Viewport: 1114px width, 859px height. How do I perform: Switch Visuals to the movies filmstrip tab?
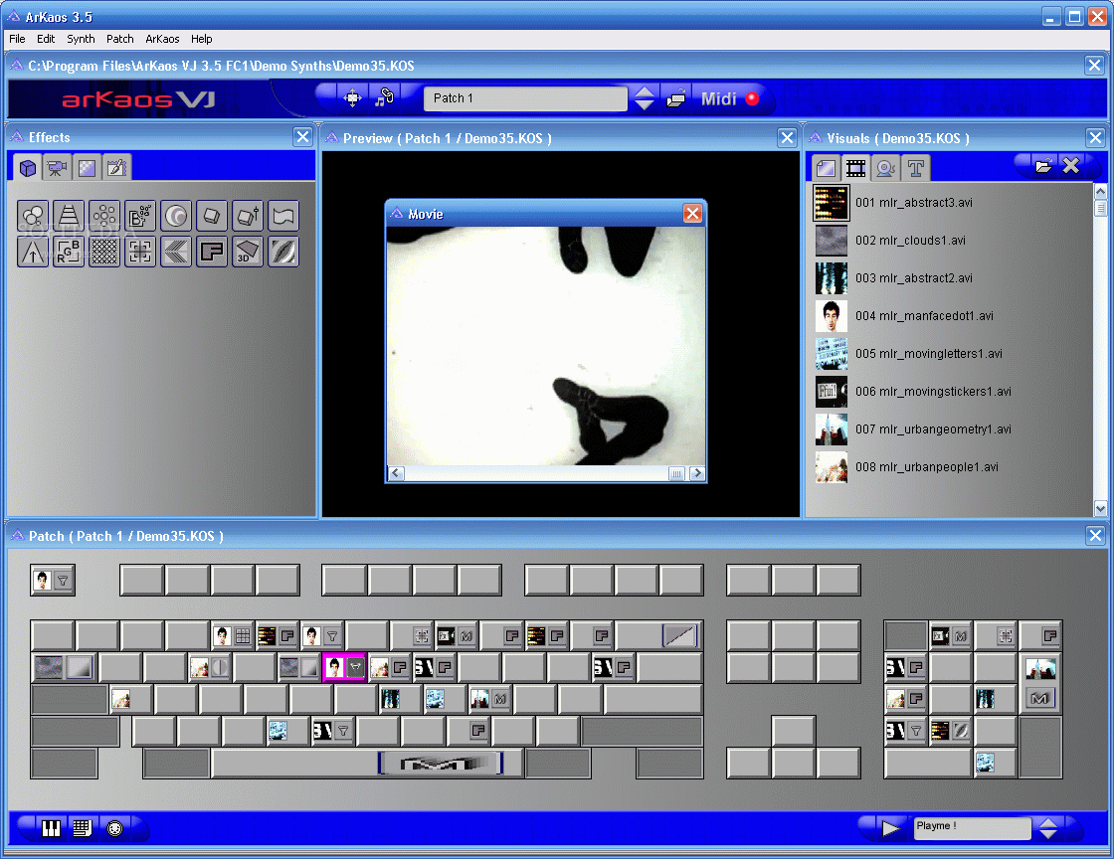point(856,168)
